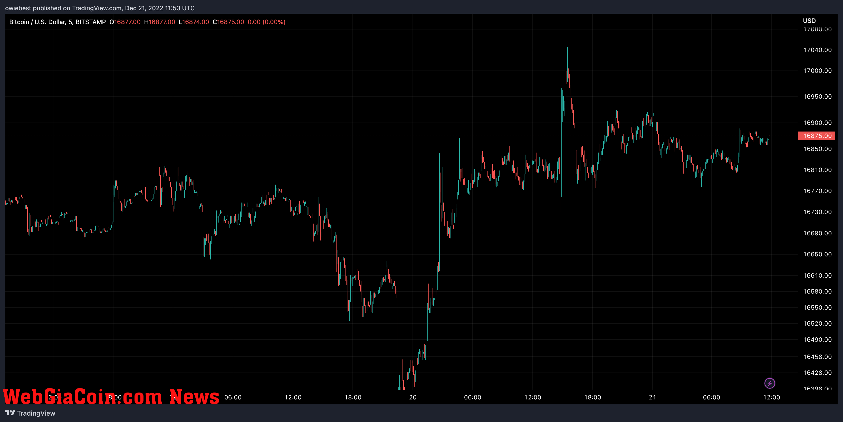Click the 16610.00 price axis label
Screen dimensions: 843x422
click(817, 276)
